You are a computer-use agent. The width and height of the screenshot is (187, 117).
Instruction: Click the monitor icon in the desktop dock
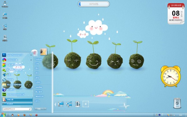click(x=61, y=104)
